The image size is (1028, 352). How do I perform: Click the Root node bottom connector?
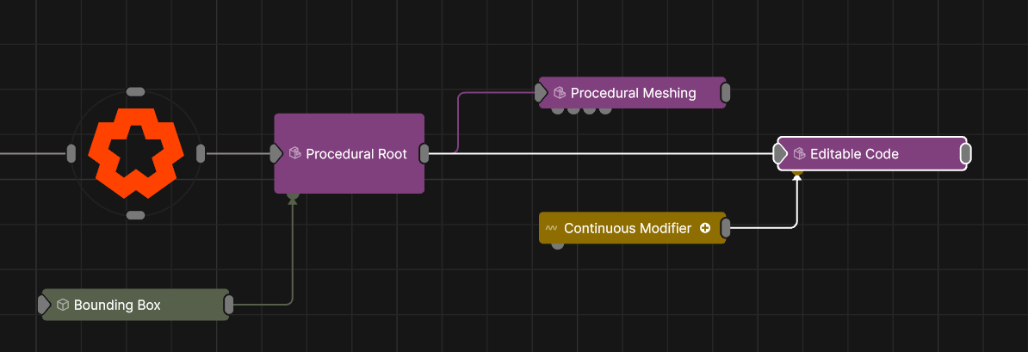tap(135, 215)
